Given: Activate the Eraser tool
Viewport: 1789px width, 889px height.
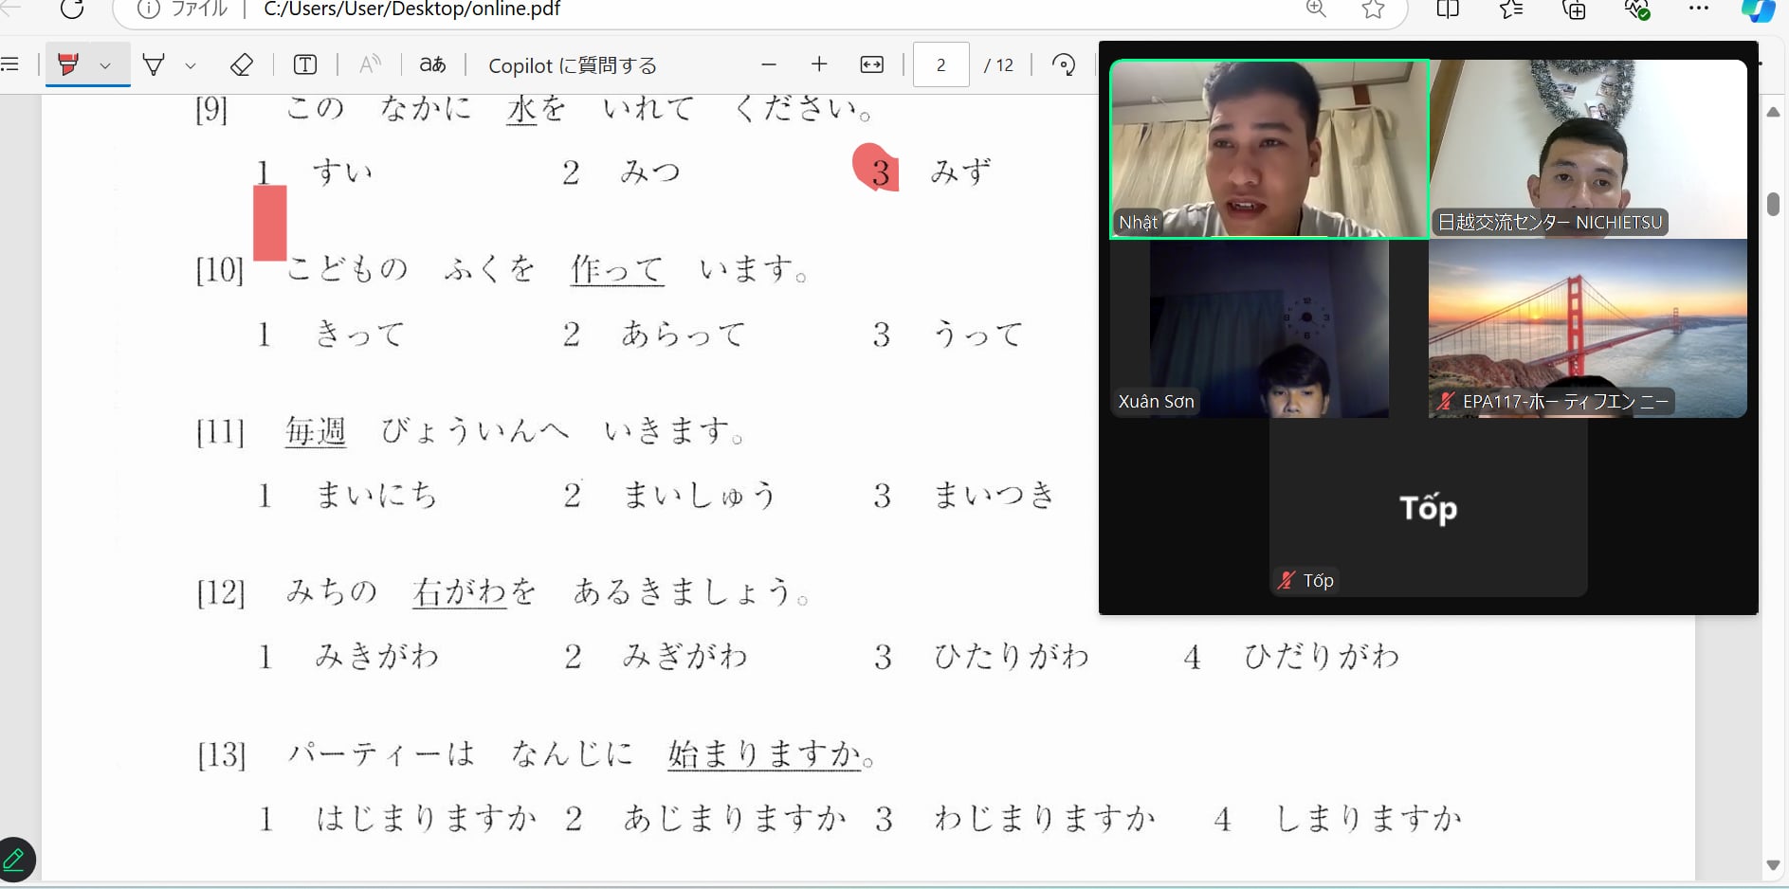Looking at the screenshot, I should click(242, 64).
